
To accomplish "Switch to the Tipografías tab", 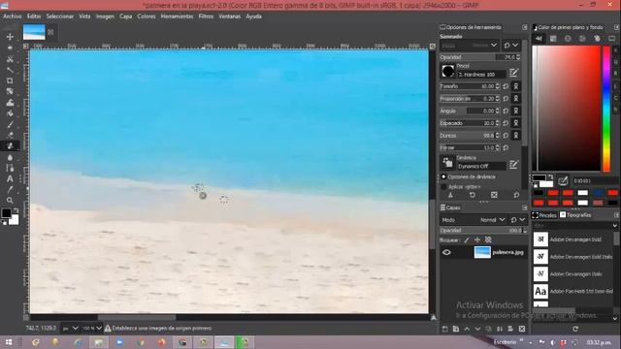I will pyautogui.click(x=575, y=215).
